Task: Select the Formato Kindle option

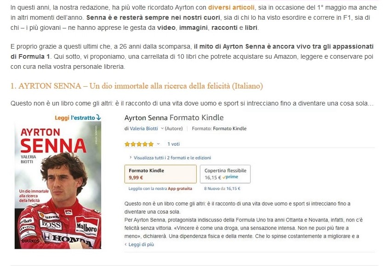Action: 160,173
